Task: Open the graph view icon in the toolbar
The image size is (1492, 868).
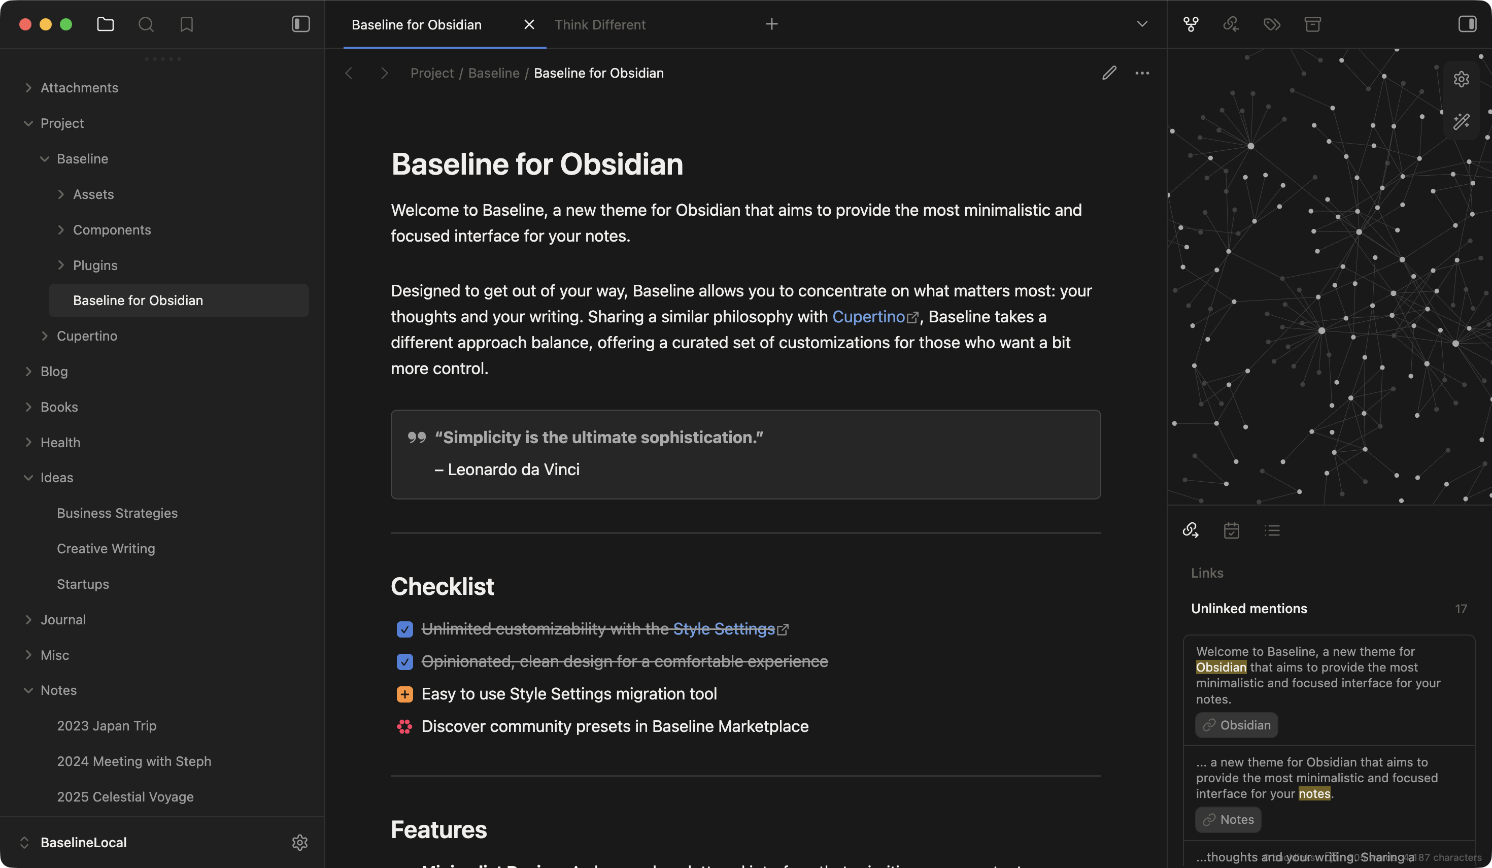Action: (1192, 24)
